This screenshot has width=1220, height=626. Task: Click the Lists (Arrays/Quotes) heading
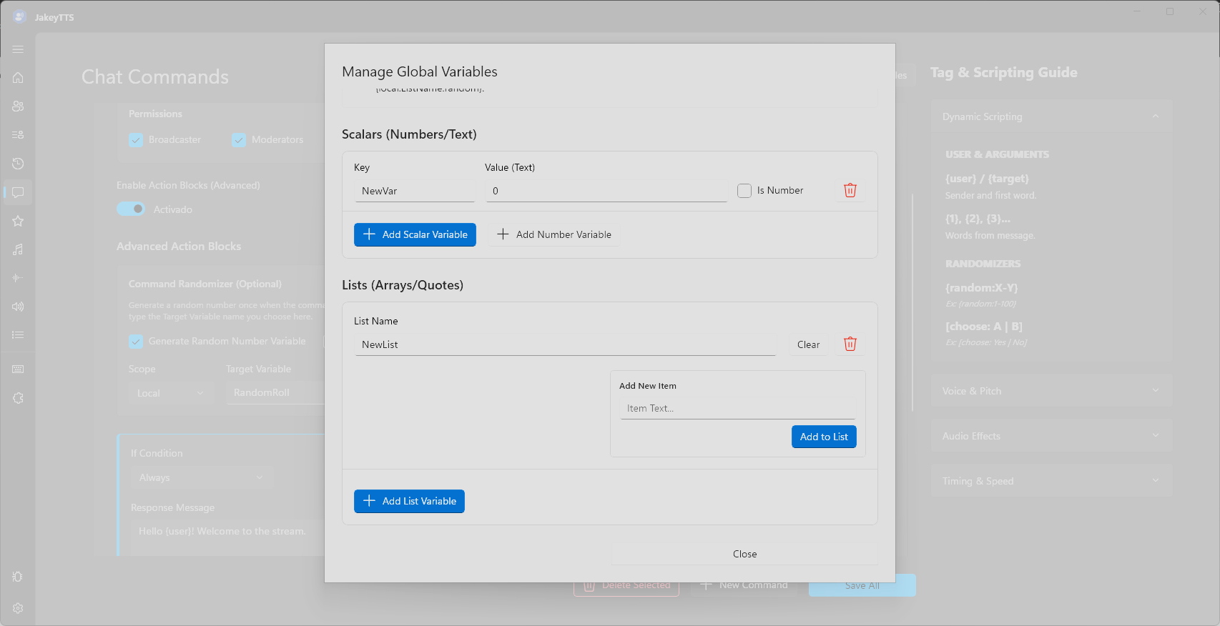[403, 285]
